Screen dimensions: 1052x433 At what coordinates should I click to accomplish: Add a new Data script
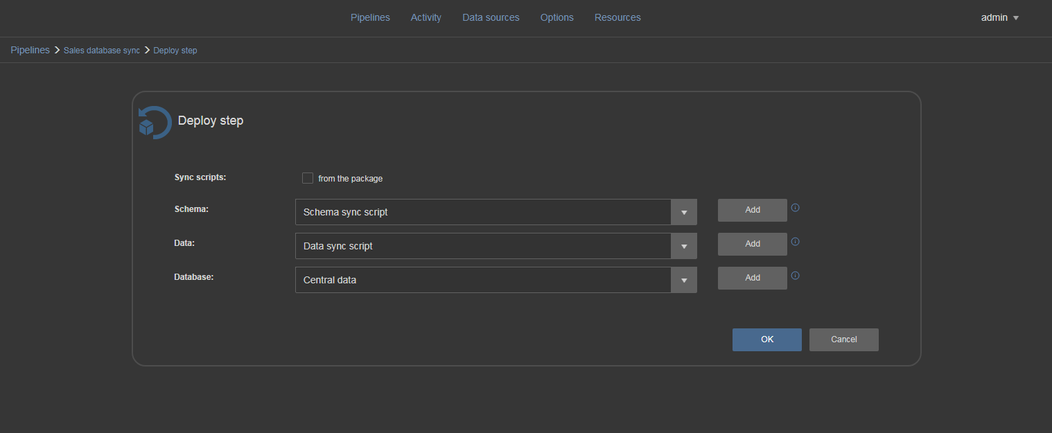(x=753, y=244)
